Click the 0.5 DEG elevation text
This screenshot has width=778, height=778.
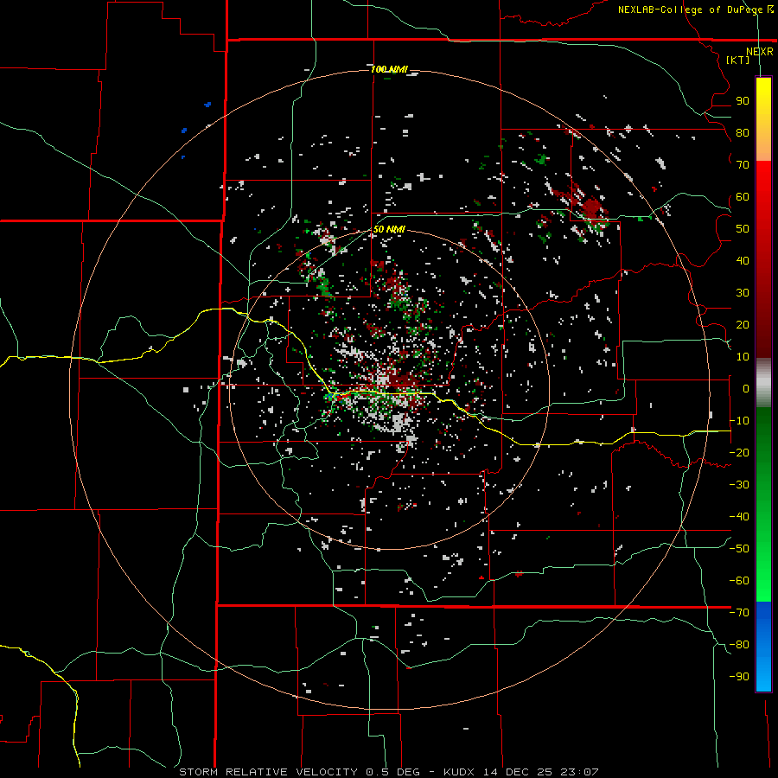392,772
